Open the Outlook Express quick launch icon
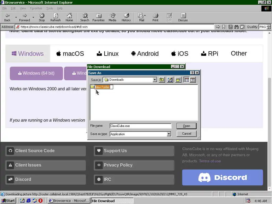 pyautogui.click(x=35, y=201)
